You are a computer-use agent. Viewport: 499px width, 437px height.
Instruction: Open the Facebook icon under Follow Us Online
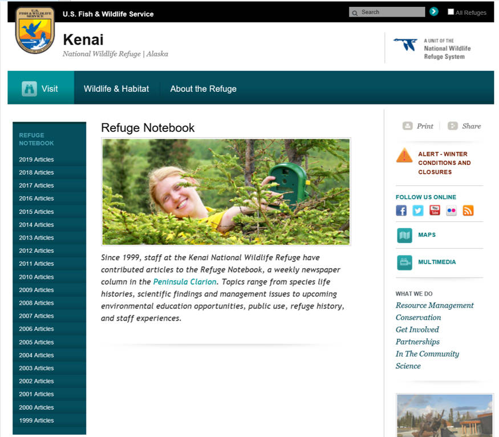pyautogui.click(x=401, y=211)
